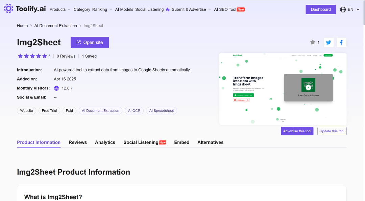Share Img2Sheet on Twitter

tap(328, 42)
